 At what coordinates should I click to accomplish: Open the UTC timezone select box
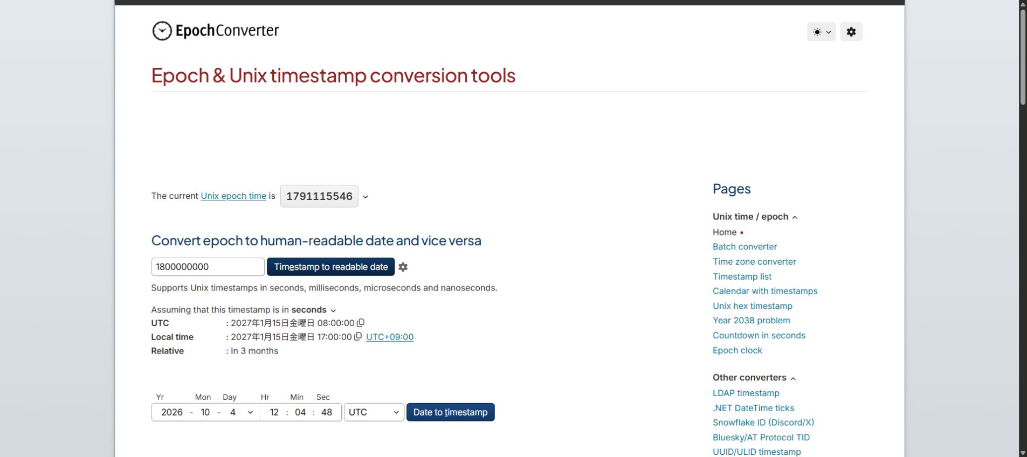click(x=374, y=412)
